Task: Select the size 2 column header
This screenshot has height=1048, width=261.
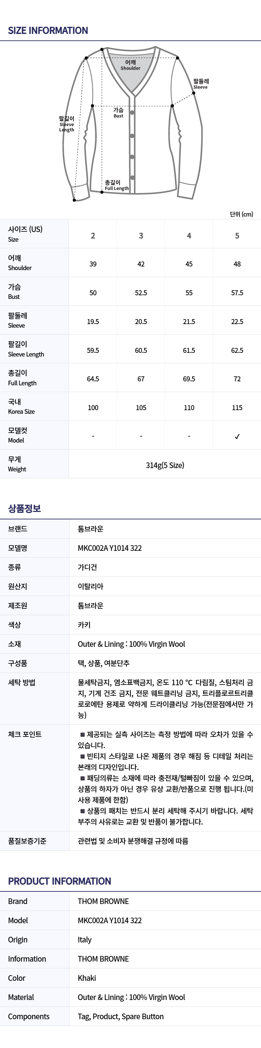Action: [x=93, y=236]
